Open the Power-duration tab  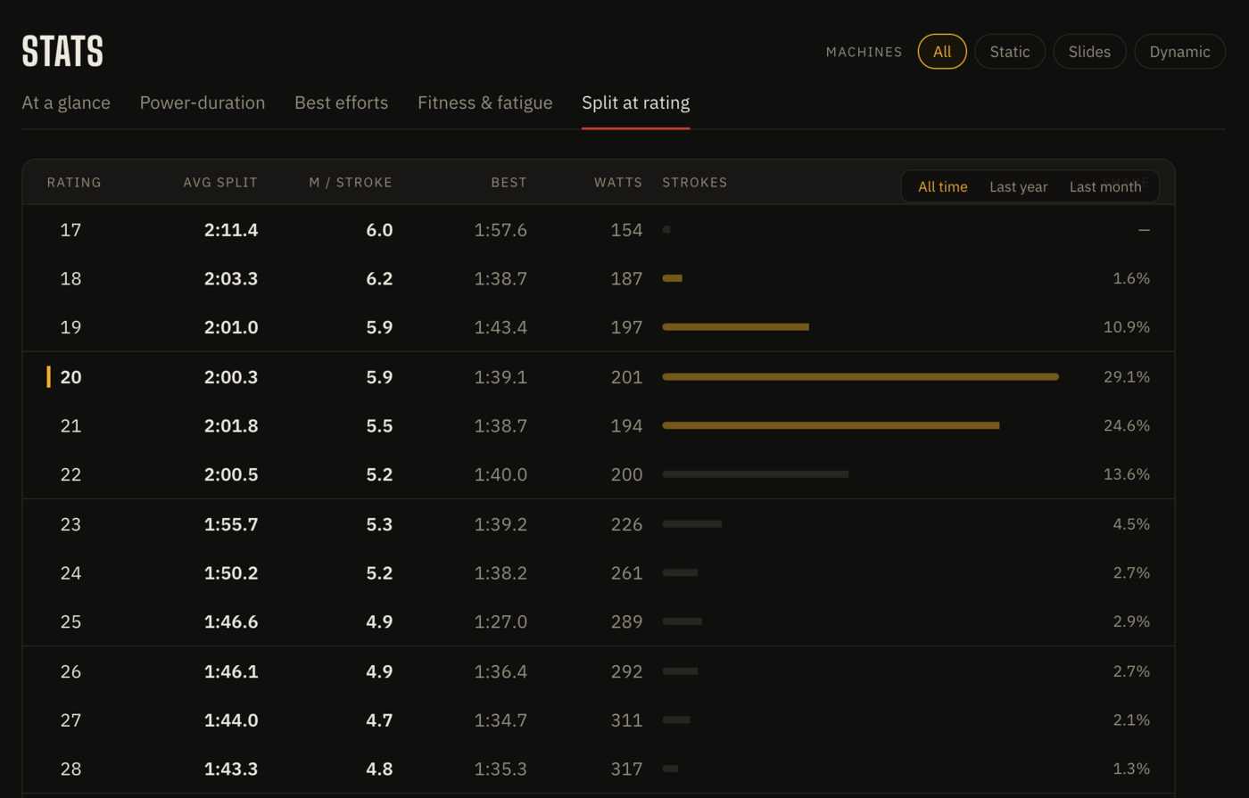[x=203, y=103]
